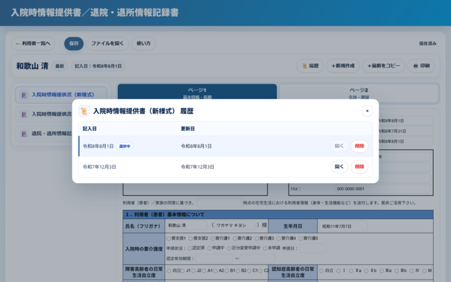
Task: Go back via ←利用者一覧へ
Action: (x=33, y=44)
